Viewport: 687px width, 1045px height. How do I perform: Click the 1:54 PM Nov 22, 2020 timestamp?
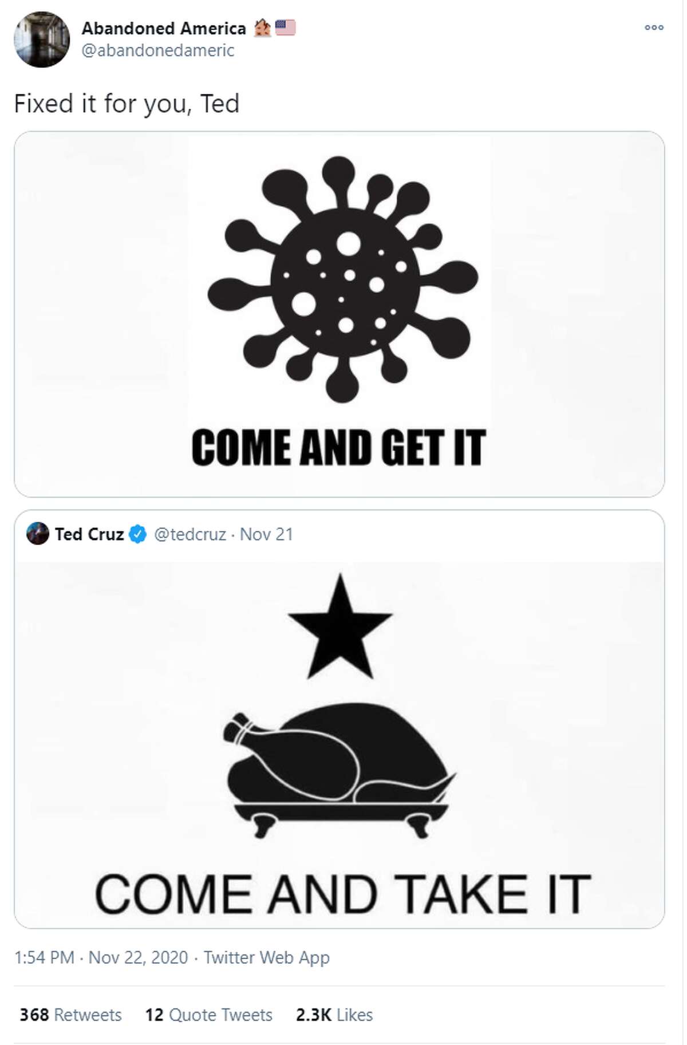101,957
